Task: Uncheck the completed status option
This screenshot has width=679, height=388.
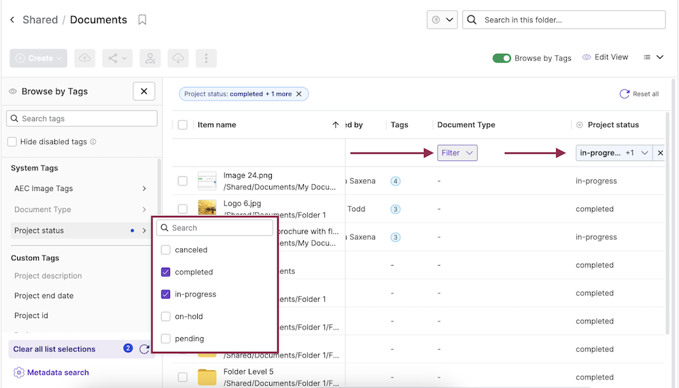Action: click(x=165, y=272)
